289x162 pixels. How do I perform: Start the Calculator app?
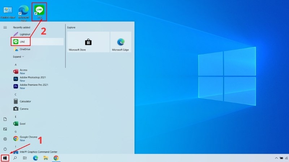[25, 102]
